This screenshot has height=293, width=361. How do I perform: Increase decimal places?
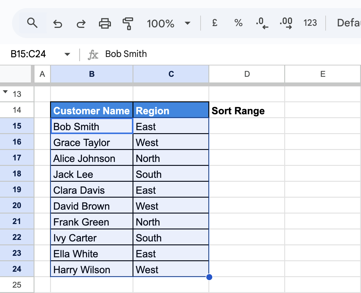286,23
